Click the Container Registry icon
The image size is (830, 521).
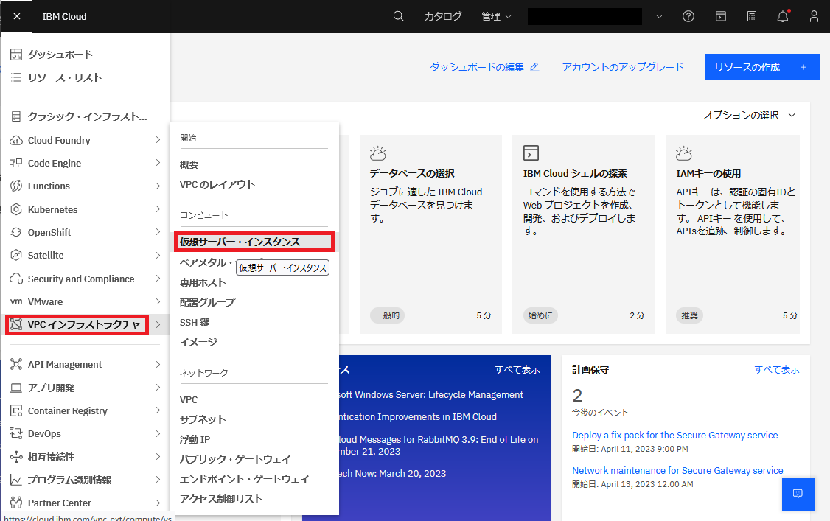[16, 410]
